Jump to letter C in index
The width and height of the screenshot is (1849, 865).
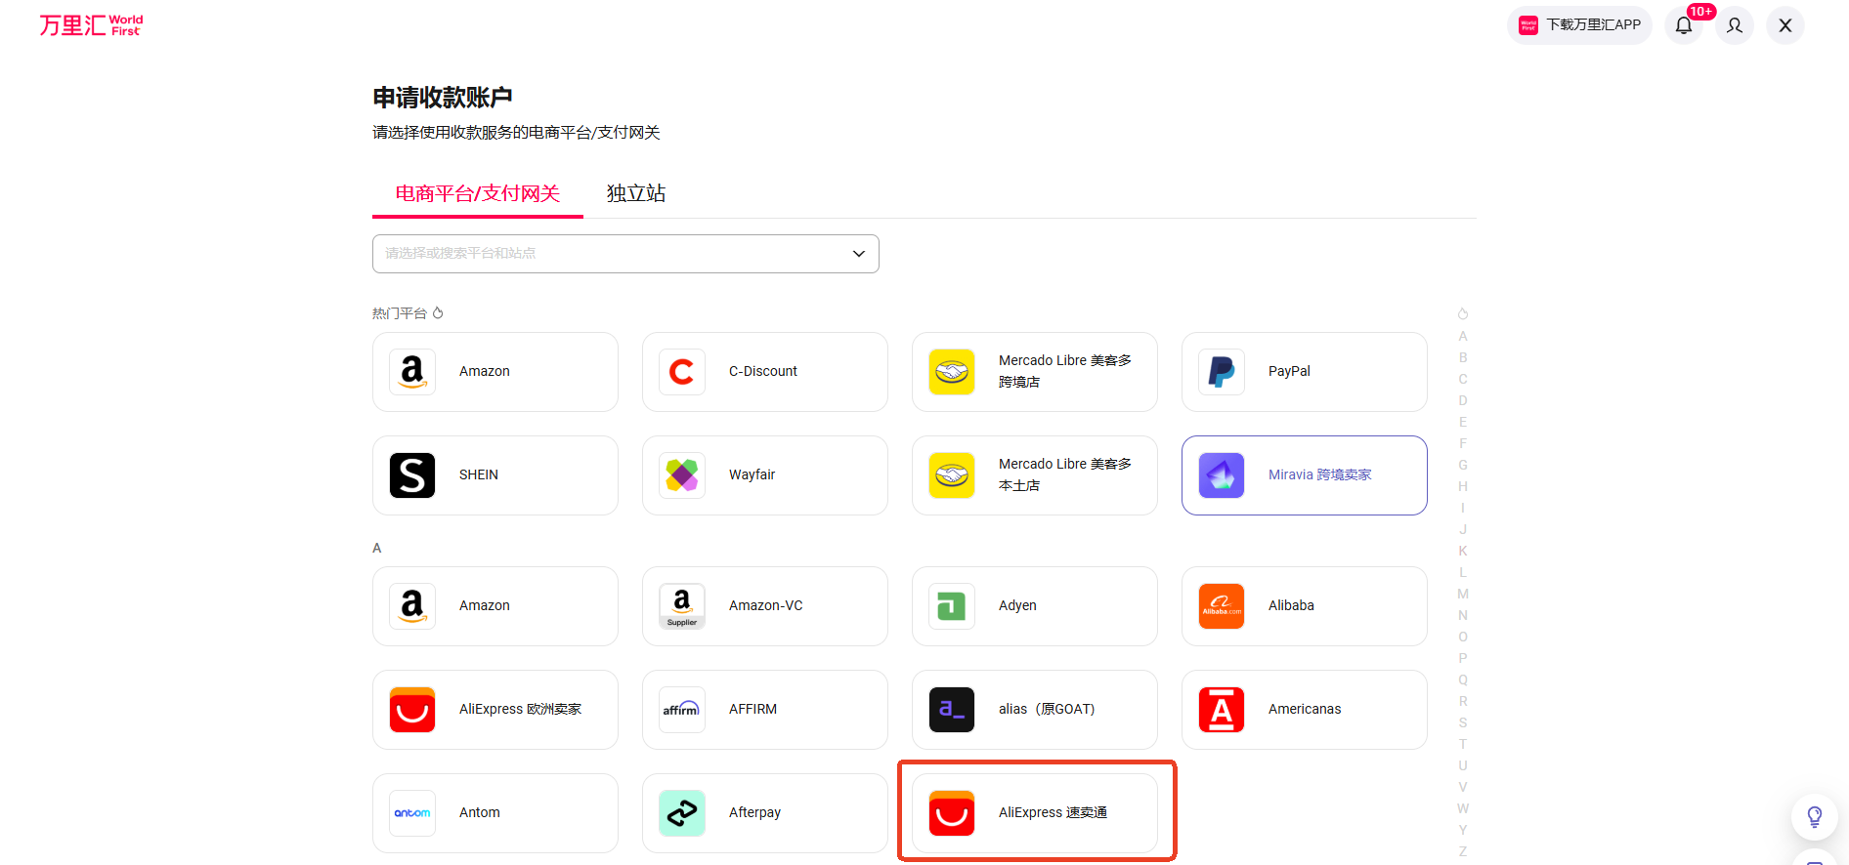pos(1463,379)
